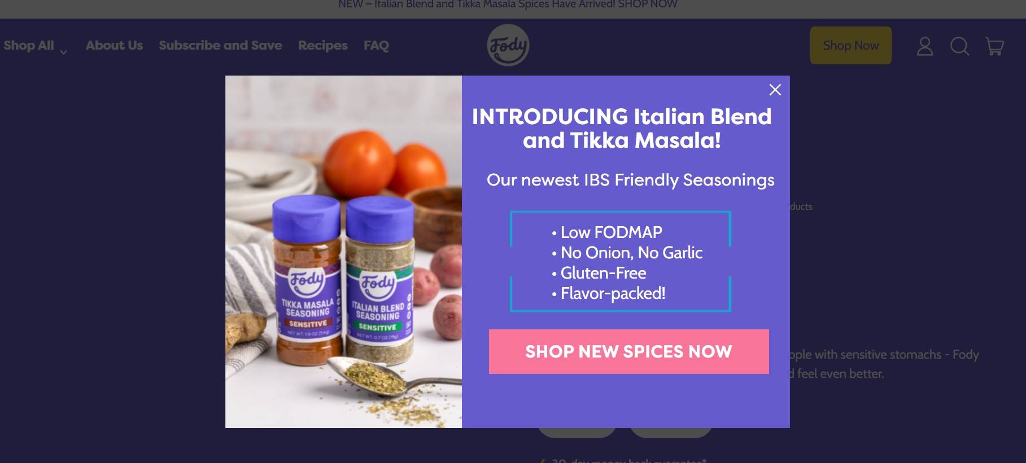Click the Italian Blend Seasoning bottle

[379, 281]
